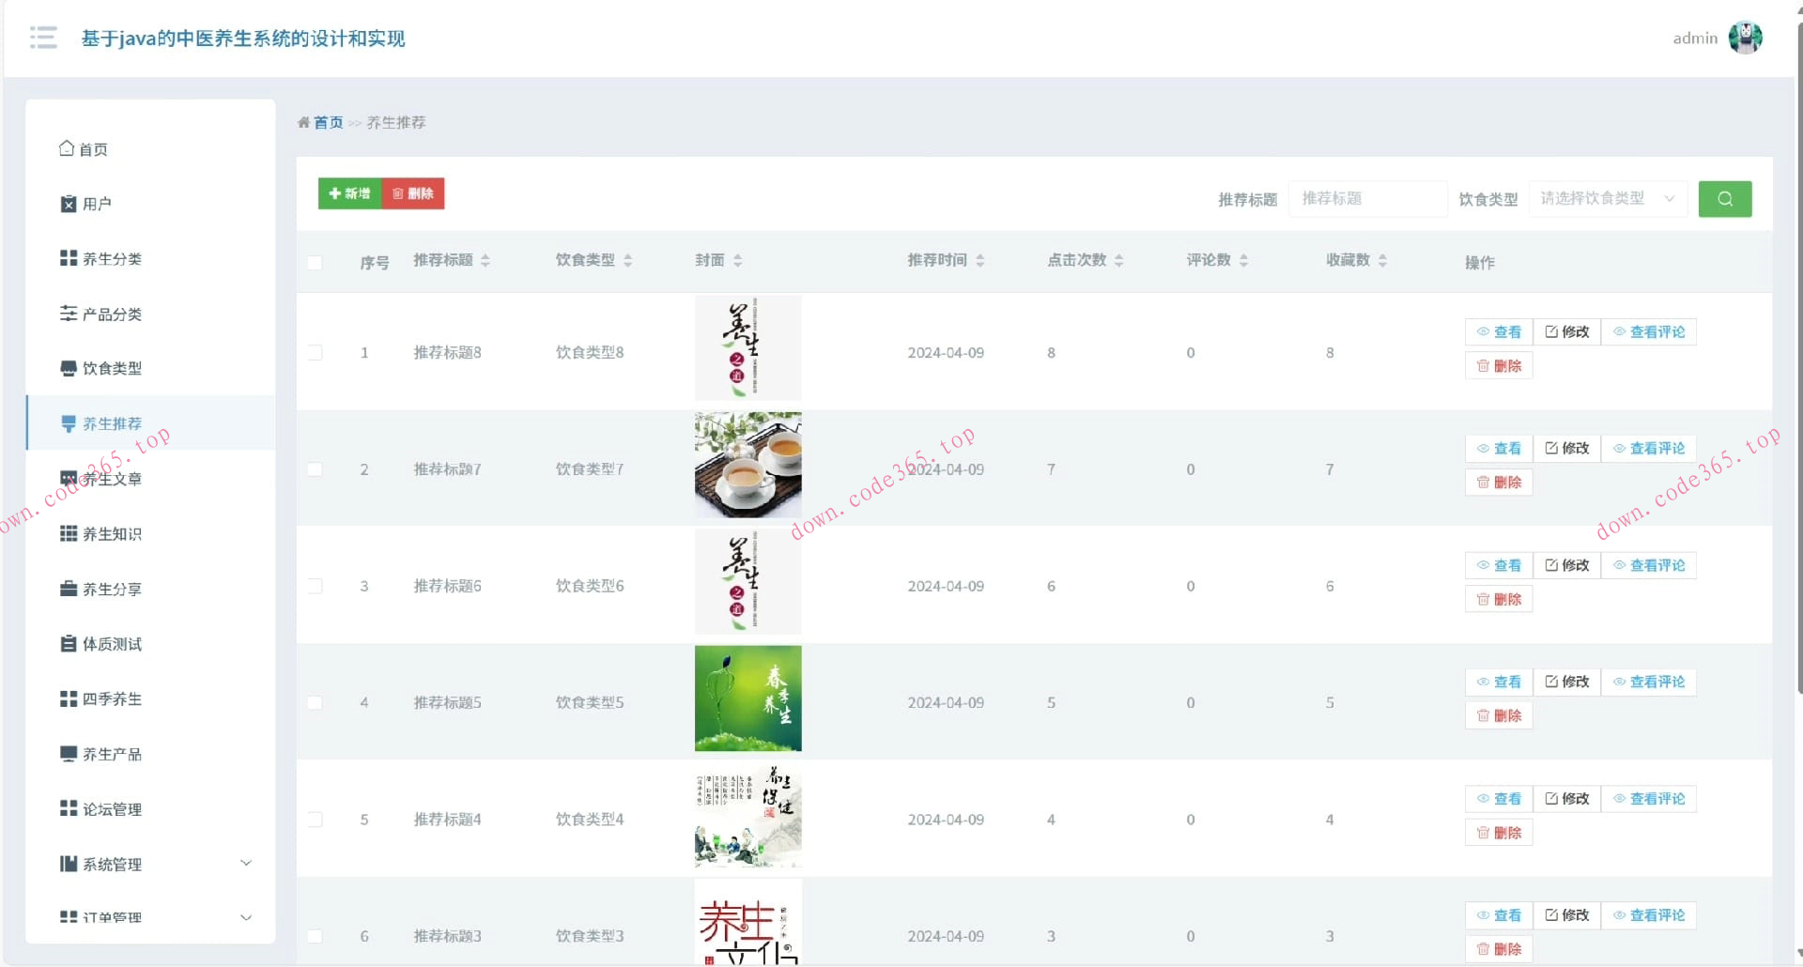
Task: Check the row for 推荐标题8
Action: point(316,353)
